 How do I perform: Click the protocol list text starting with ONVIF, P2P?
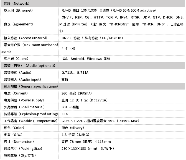pos(122,17)
